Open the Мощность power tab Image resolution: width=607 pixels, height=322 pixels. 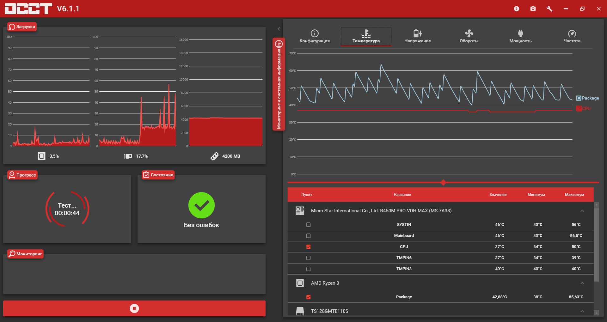[x=520, y=36]
